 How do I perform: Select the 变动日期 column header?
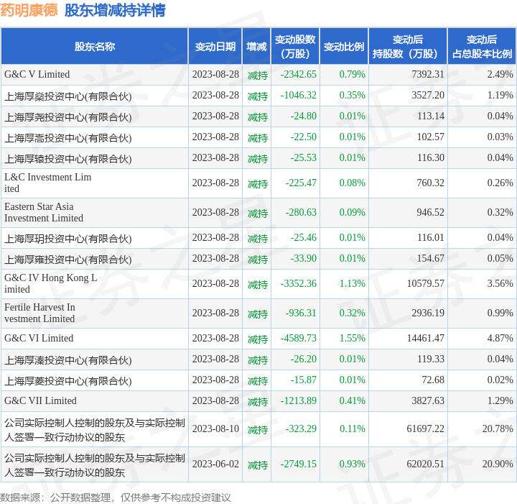pos(215,47)
